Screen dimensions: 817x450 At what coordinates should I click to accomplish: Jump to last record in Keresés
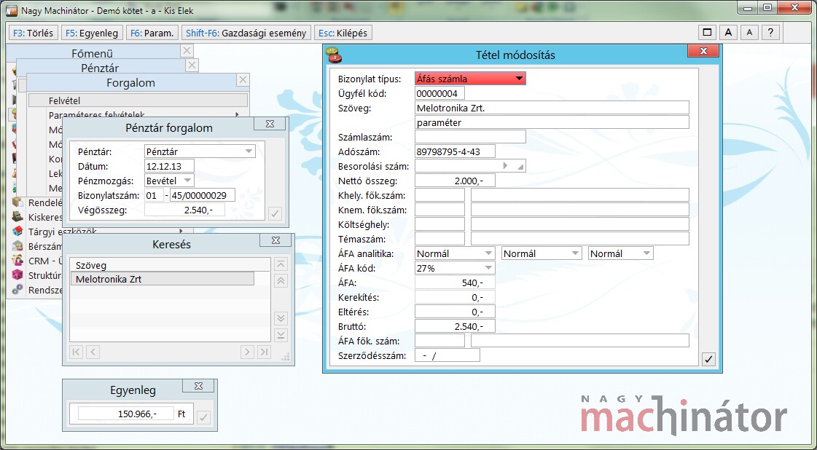click(264, 352)
